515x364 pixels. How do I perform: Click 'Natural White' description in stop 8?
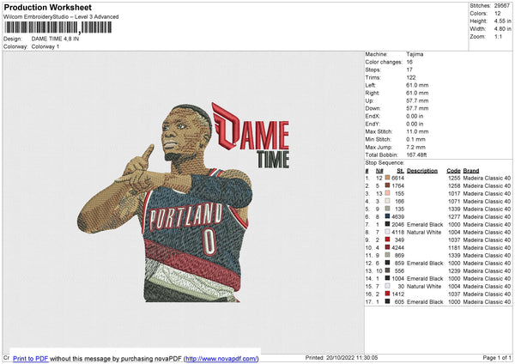tap(424, 232)
